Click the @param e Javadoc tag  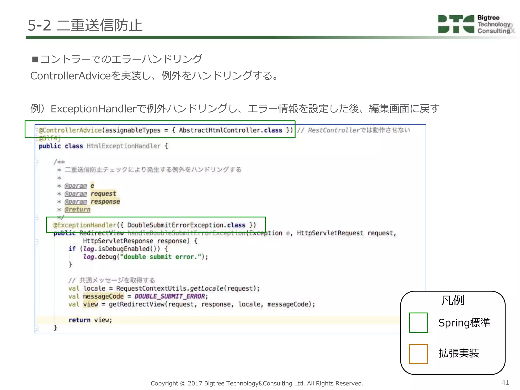tap(79, 186)
